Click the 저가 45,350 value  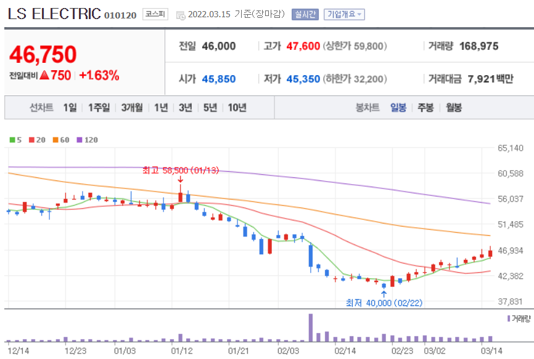point(303,79)
